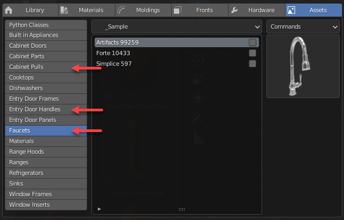Open the Entry Door Handles category

tap(35, 109)
